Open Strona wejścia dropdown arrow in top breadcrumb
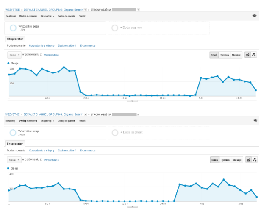 138,10
